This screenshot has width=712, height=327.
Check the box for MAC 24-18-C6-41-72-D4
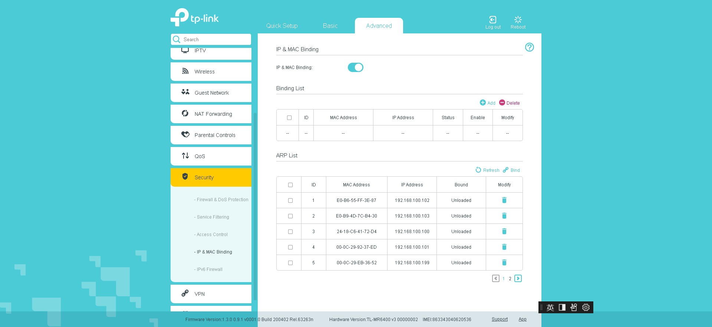point(290,232)
